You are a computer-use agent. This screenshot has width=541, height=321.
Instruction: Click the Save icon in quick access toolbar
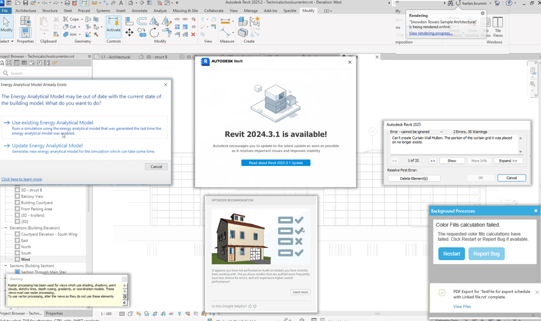tap(25, 3)
